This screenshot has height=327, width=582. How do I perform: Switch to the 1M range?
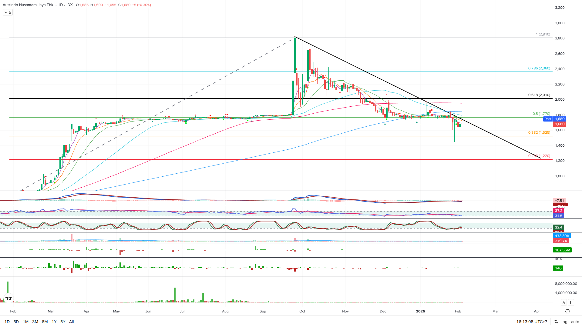[26, 322]
